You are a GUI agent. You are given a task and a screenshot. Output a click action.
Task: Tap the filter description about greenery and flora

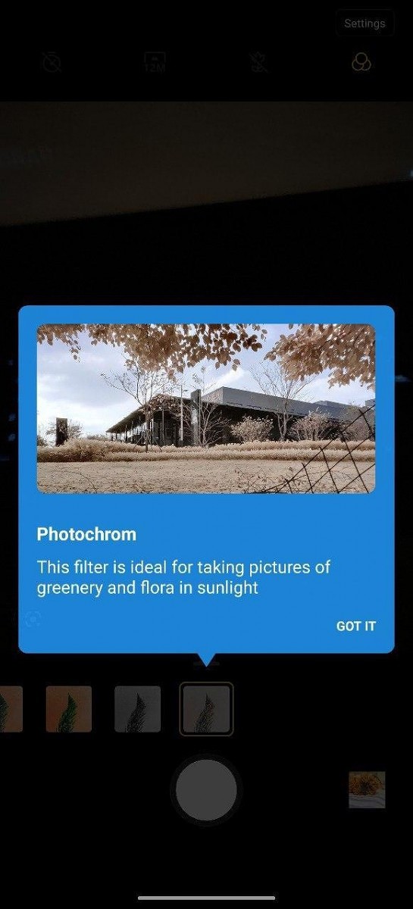click(184, 577)
